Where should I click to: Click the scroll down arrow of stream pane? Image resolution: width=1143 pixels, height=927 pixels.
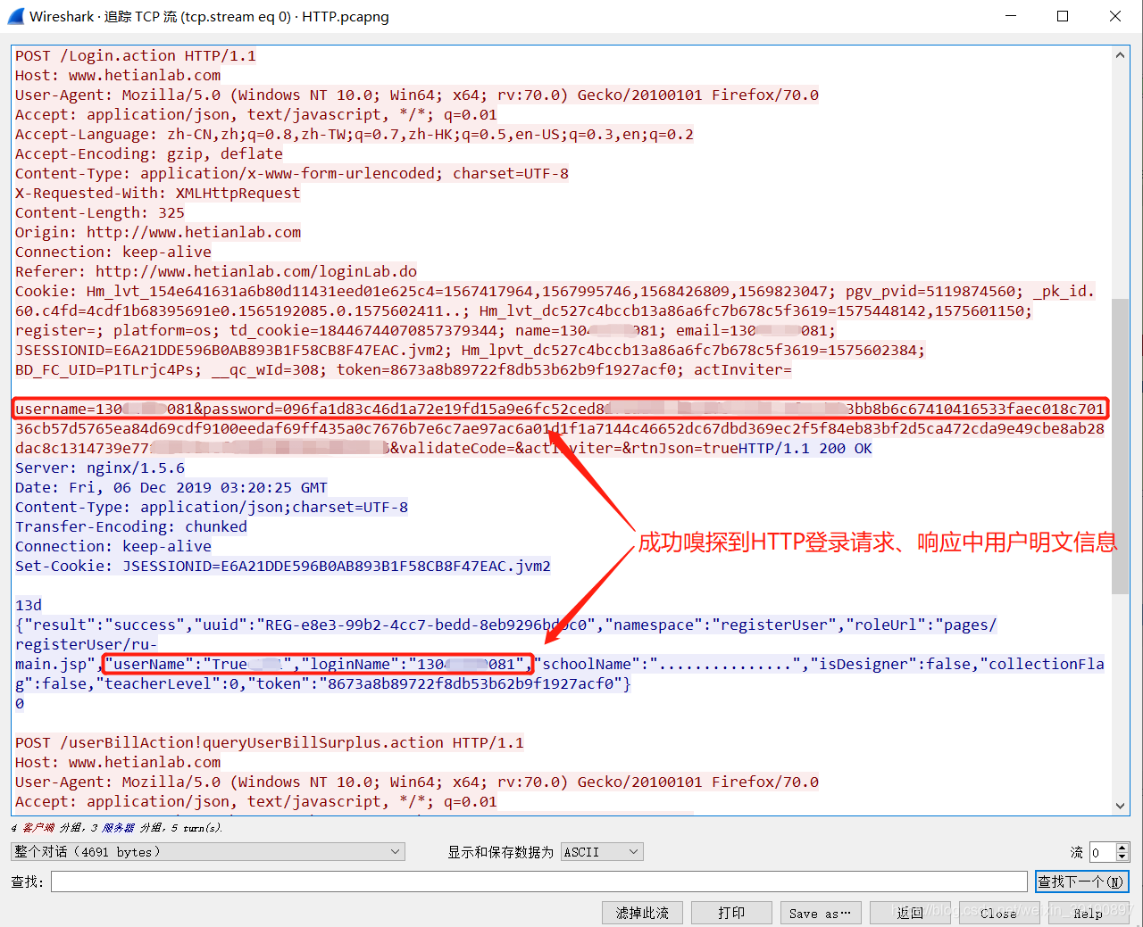pyautogui.click(x=1121, y=805)
